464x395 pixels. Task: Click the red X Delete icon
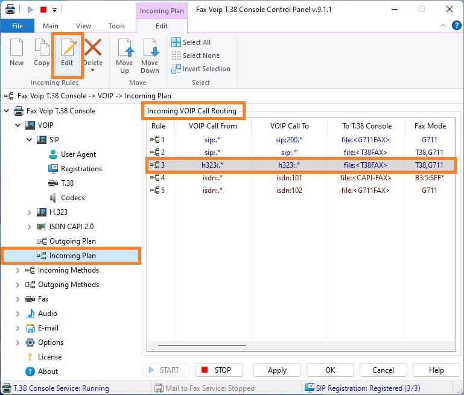(x=93, y=47)
